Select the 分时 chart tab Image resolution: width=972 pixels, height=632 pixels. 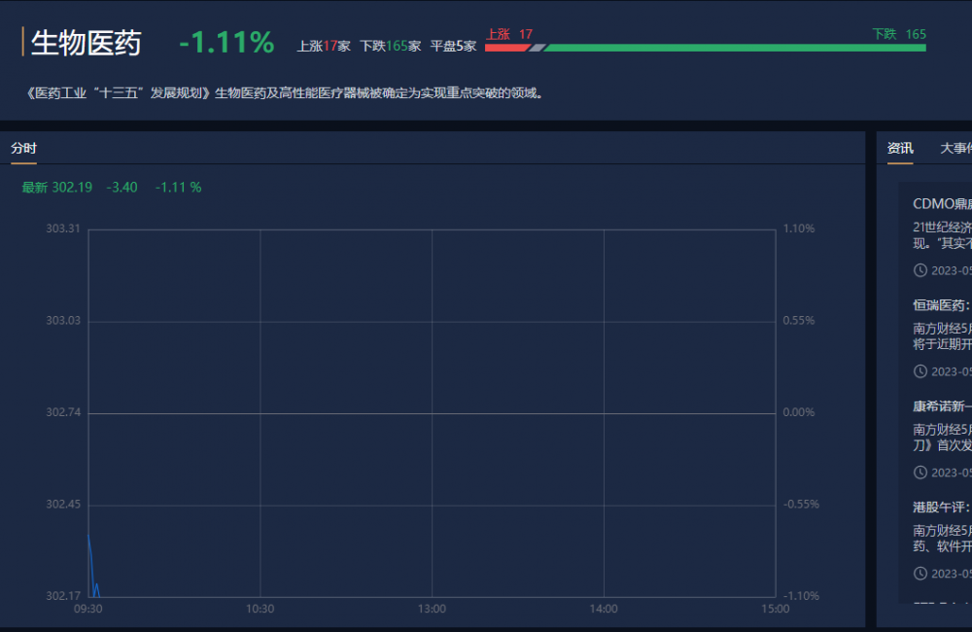(x=23, y=149)
